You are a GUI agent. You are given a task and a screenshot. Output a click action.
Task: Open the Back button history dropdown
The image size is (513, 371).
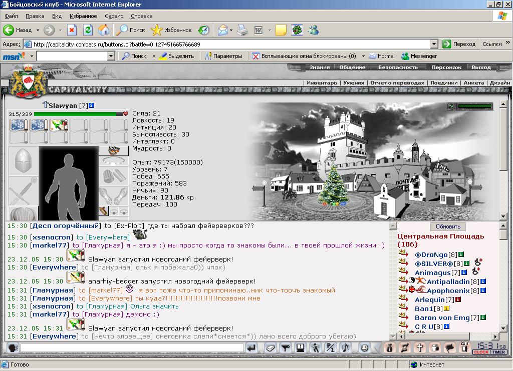pyautogui.click(x=38, y=30)
